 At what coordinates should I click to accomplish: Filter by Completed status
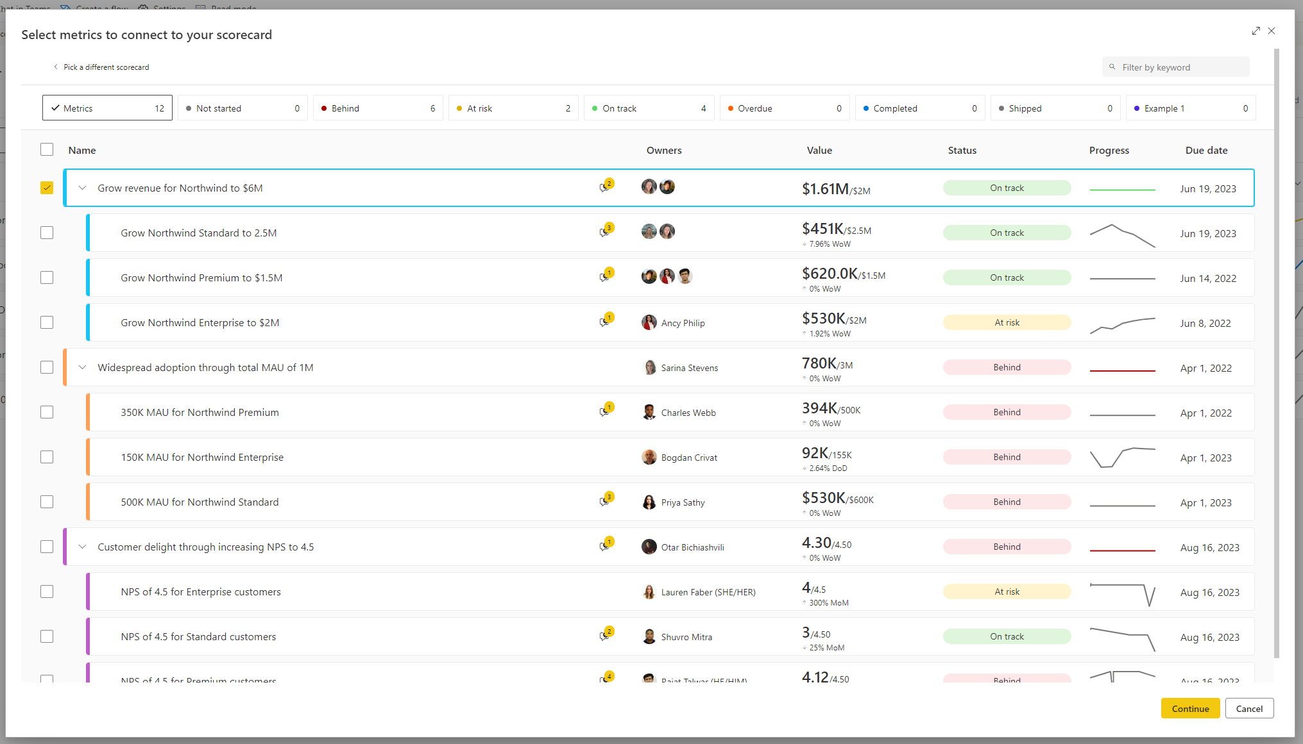pos(920,108)
